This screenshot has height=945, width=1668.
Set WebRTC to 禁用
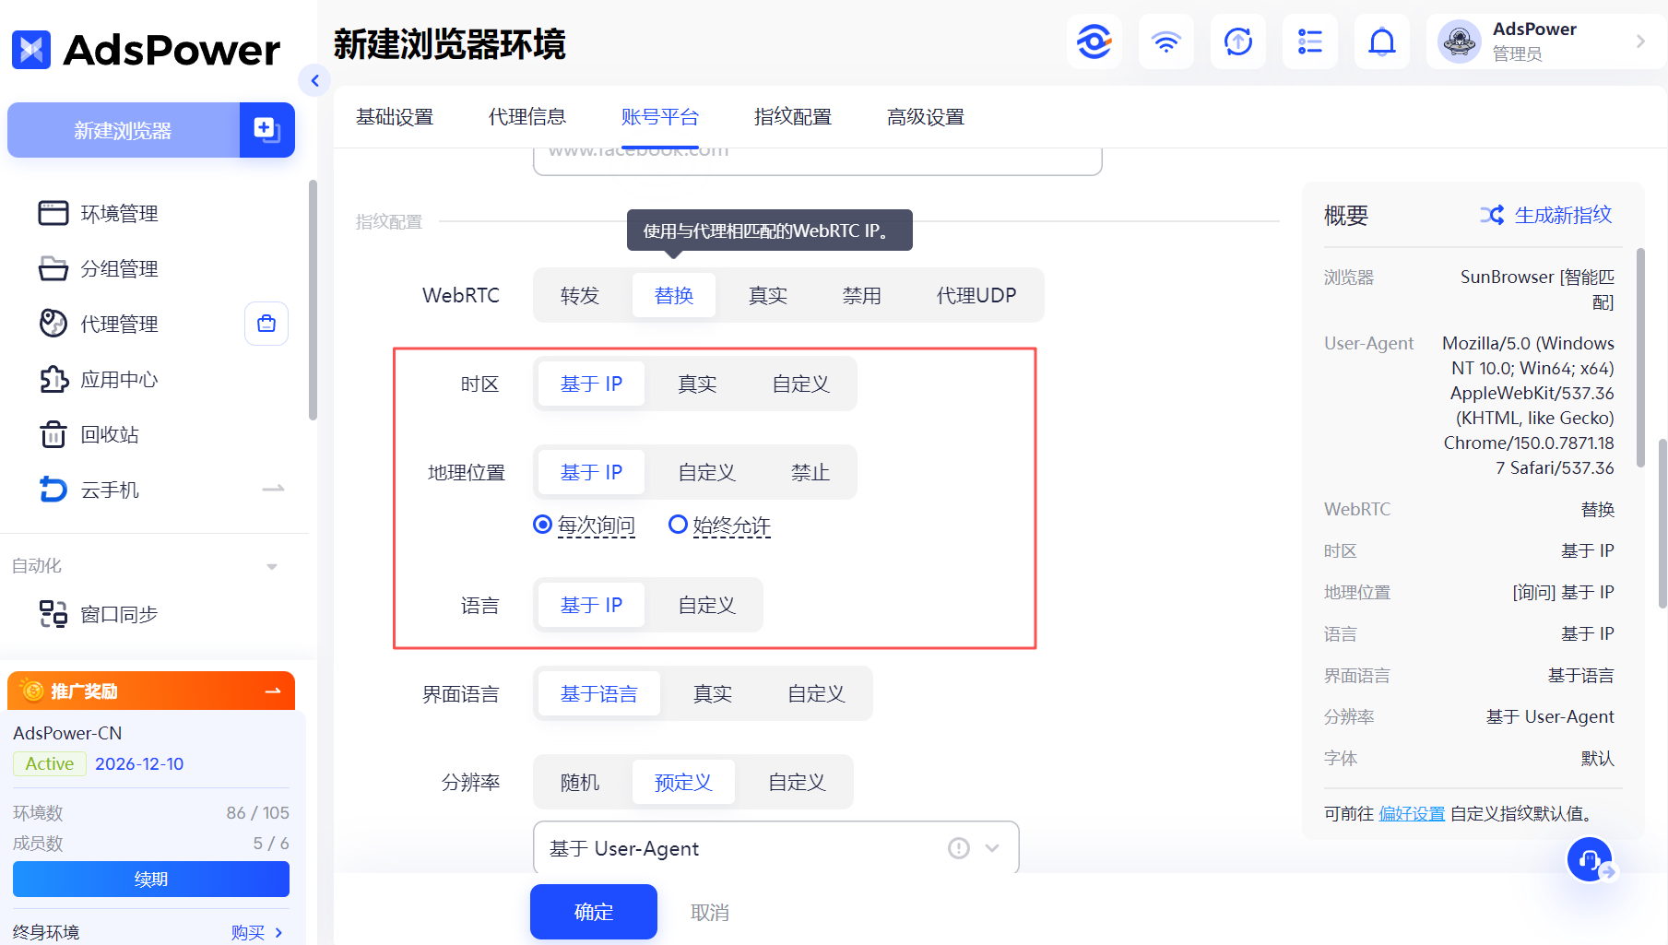point(862,295)
